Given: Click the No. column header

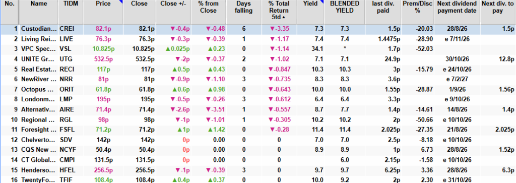Looking at the screenshot, I should tap(10, 4).
